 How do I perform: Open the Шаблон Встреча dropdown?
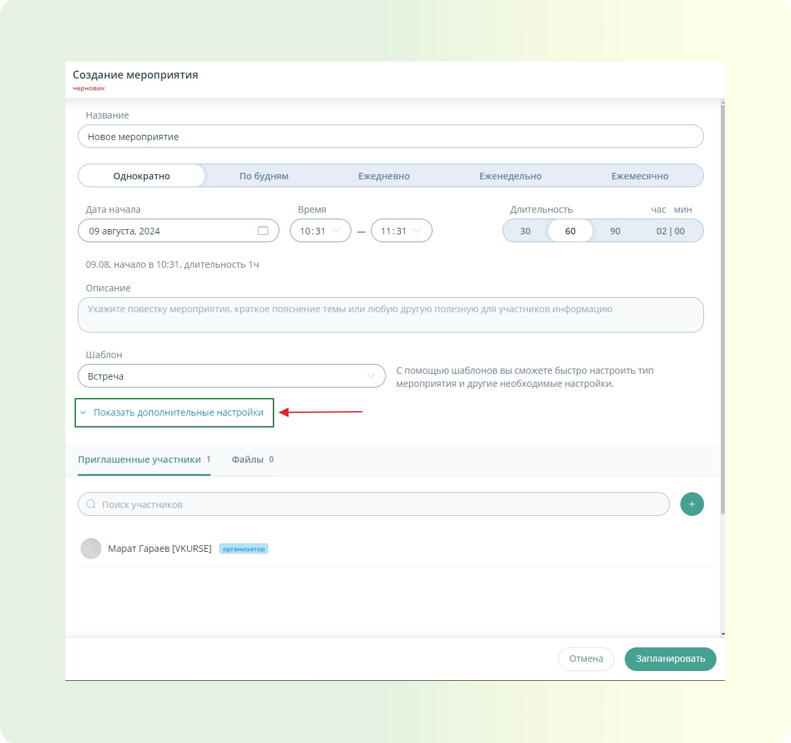click(232, 376)
